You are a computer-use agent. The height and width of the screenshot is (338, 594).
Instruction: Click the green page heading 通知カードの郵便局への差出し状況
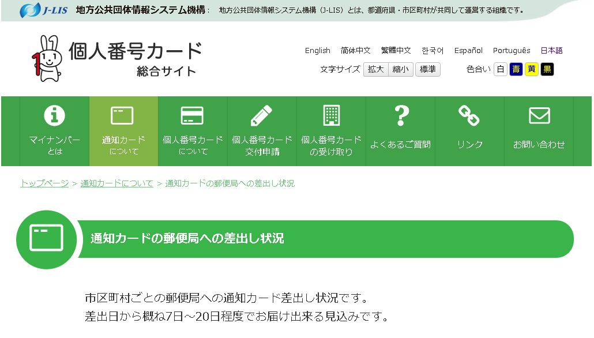[x=187, y=238]
